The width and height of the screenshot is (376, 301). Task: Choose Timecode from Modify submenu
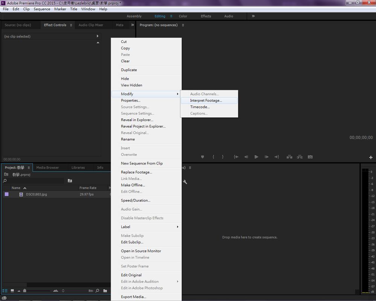coord(209,107)
